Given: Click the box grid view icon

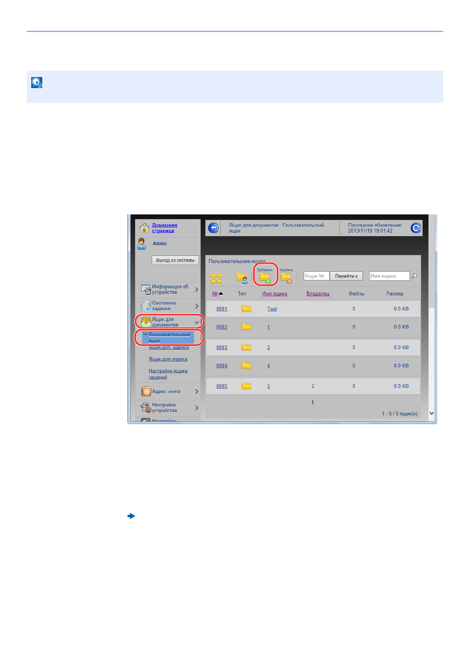Looking at the screenshot, I should pos(216,278).
